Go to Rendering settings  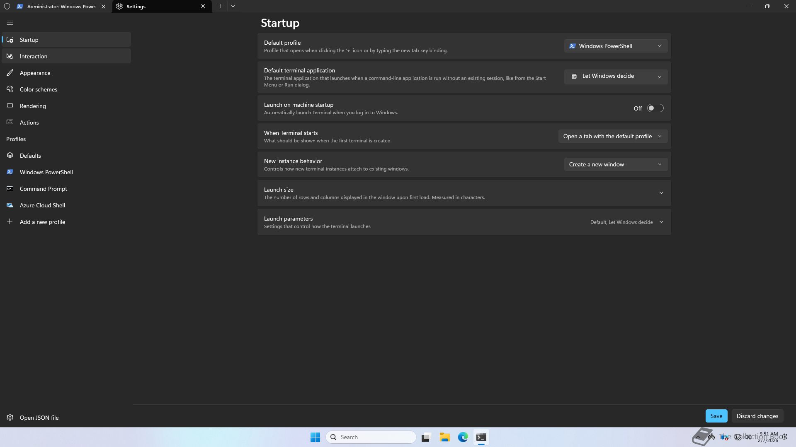(x=33, y=106)
